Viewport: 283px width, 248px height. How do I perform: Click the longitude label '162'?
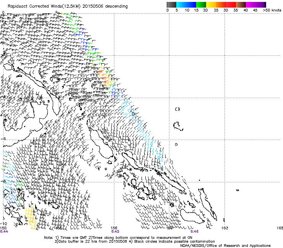coord(225,228)
